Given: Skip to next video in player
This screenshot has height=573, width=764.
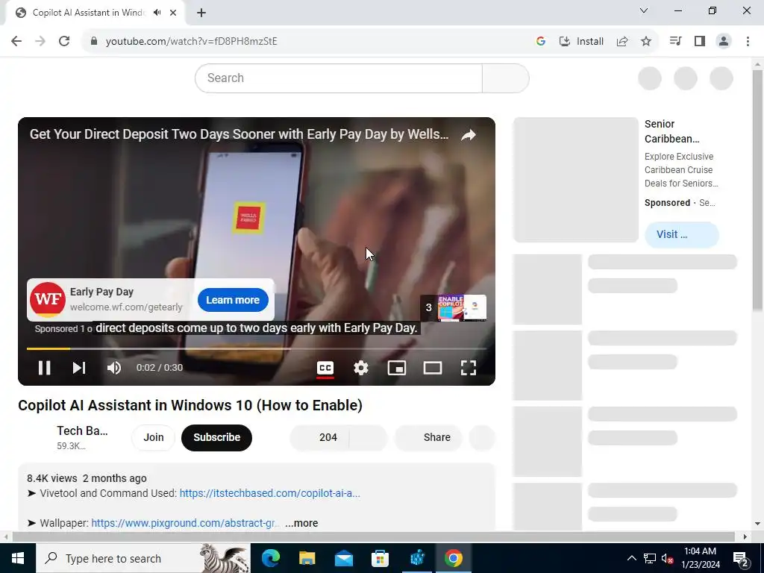Looking at the screenshot, I should coord(79,368).
